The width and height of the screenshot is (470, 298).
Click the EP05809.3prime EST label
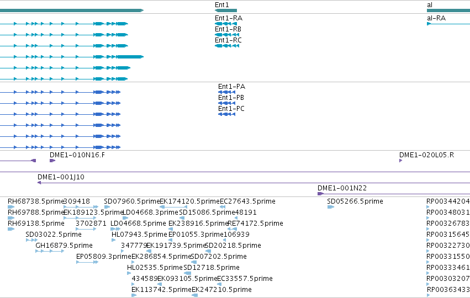104,257
